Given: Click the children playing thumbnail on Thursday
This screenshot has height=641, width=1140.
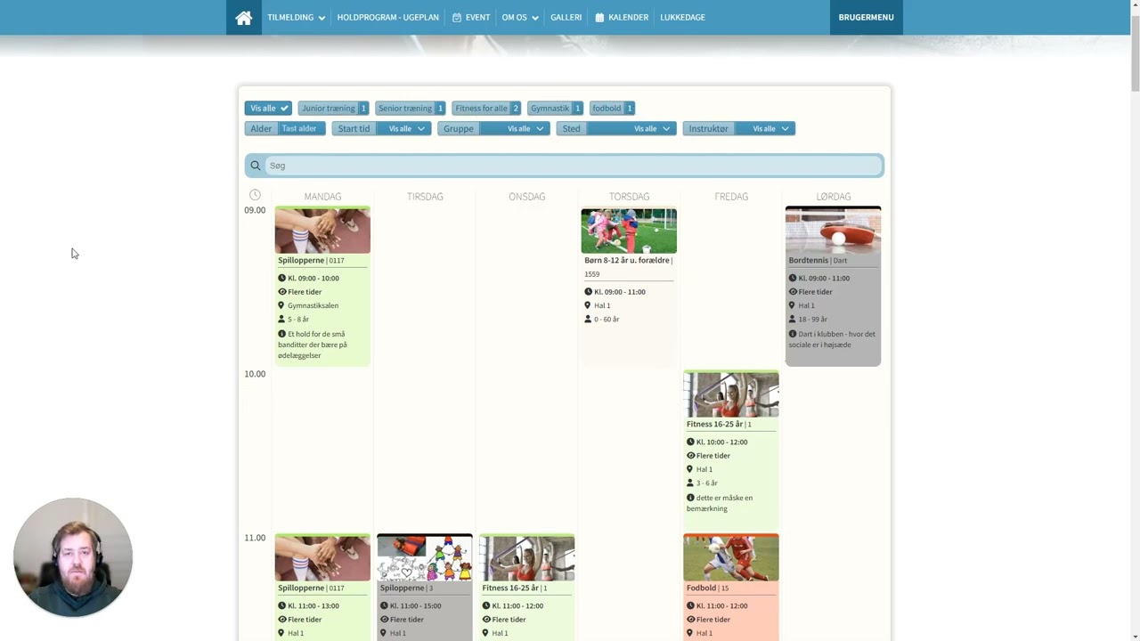Looking at the screenshot, I should coord(629,231).
